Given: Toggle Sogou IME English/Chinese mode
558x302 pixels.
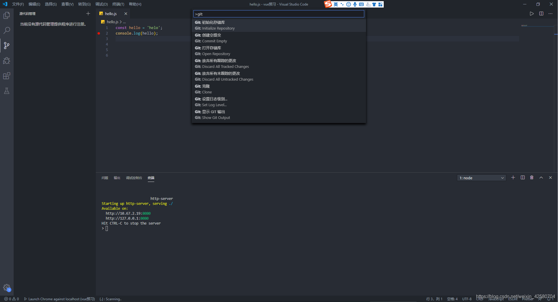Looking at the screenshot, I should coord(336,4).
